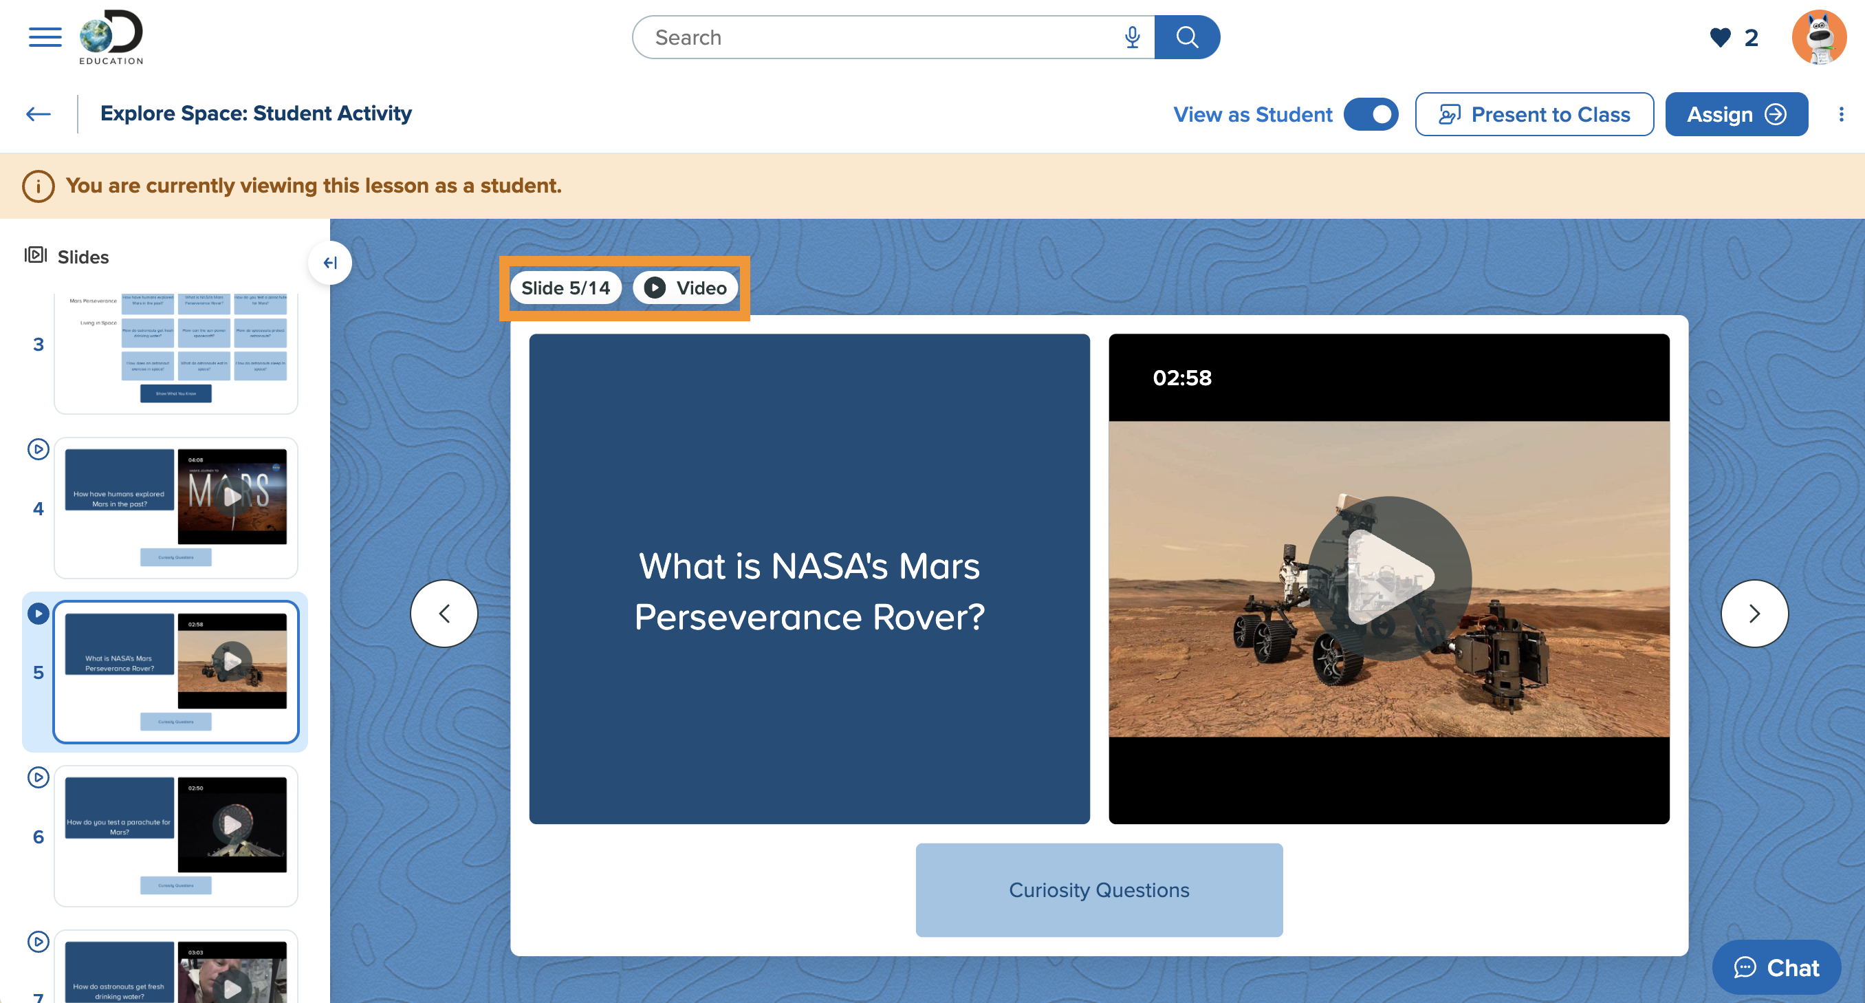This screenshot has width=1865, height=1003.
Task: Toggle the View as Student switch
Action: [1371, 114]
